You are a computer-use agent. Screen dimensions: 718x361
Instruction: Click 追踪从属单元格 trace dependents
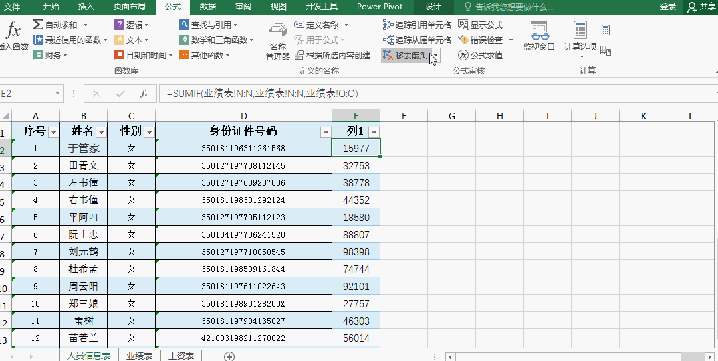417,40
